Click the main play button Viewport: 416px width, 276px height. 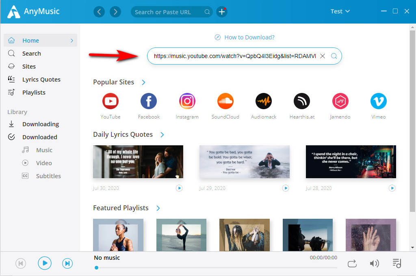pyautogui.click(x=45, y=263)
